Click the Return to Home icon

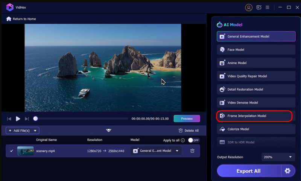tap(9, 19)
